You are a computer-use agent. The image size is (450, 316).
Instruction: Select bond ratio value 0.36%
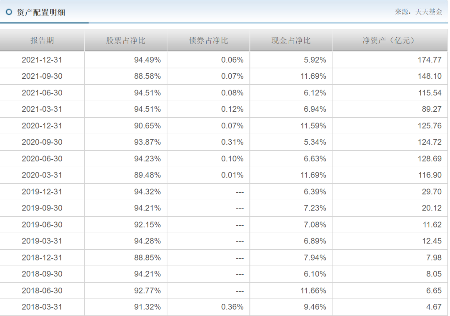pos(232,307)
